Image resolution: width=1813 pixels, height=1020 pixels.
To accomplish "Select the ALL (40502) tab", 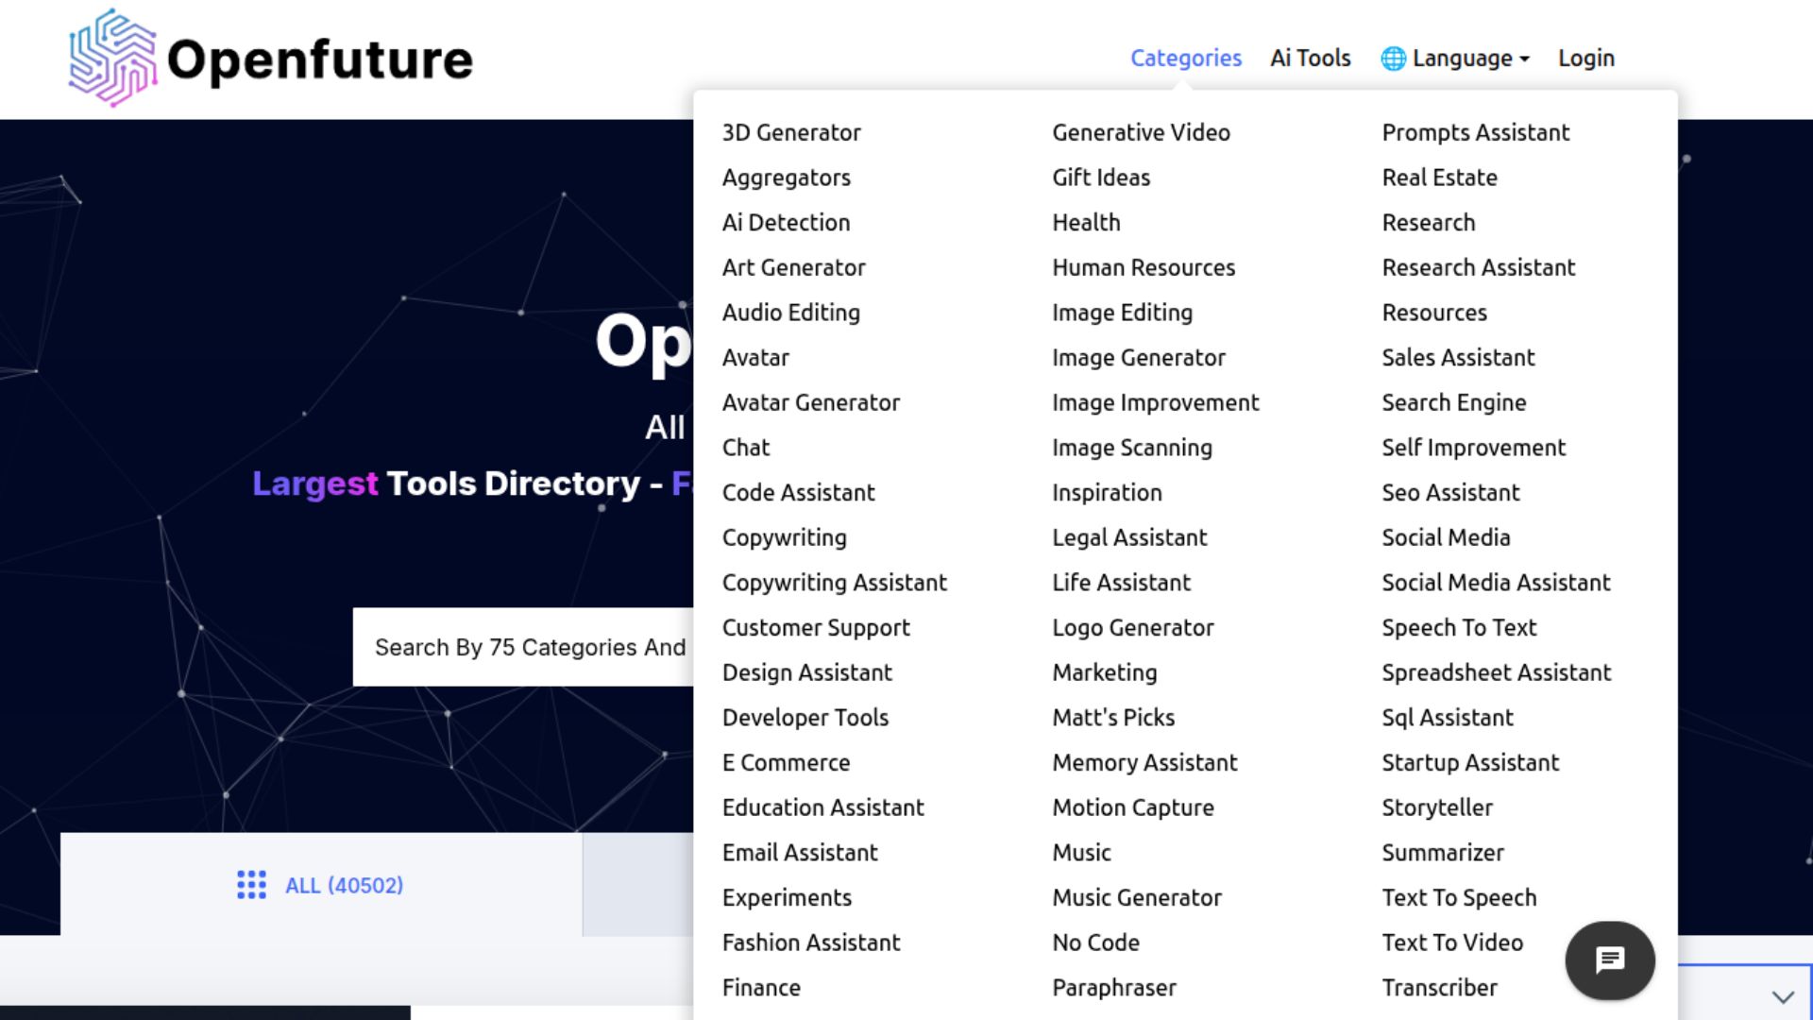I will point(321,885).
